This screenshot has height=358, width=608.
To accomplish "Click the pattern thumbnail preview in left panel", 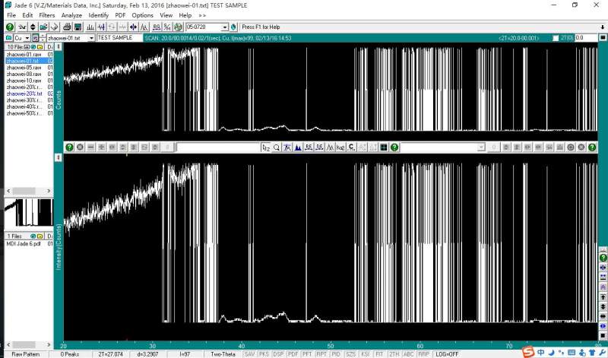I will tap(28, 212).
